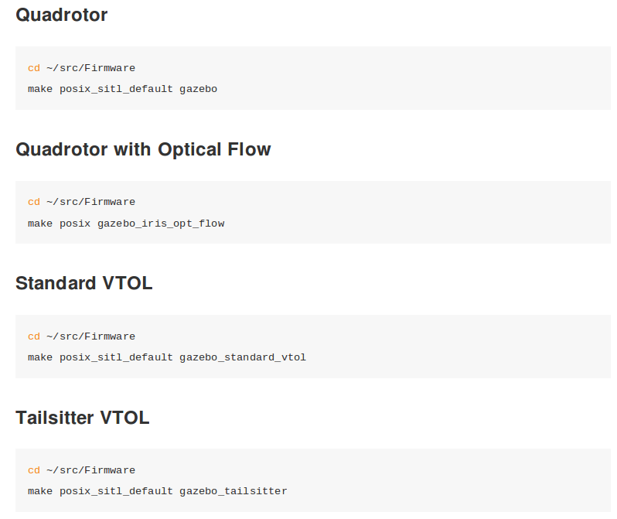Image resolution: width=617 pixels, height=519 pixels.
Task: Click the orange "cd" keyword in Quadrotor block
Action: coord(34,68)
